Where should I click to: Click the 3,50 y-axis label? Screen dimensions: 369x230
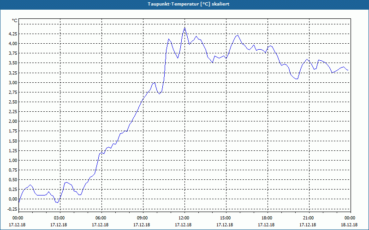click(12, 63)
